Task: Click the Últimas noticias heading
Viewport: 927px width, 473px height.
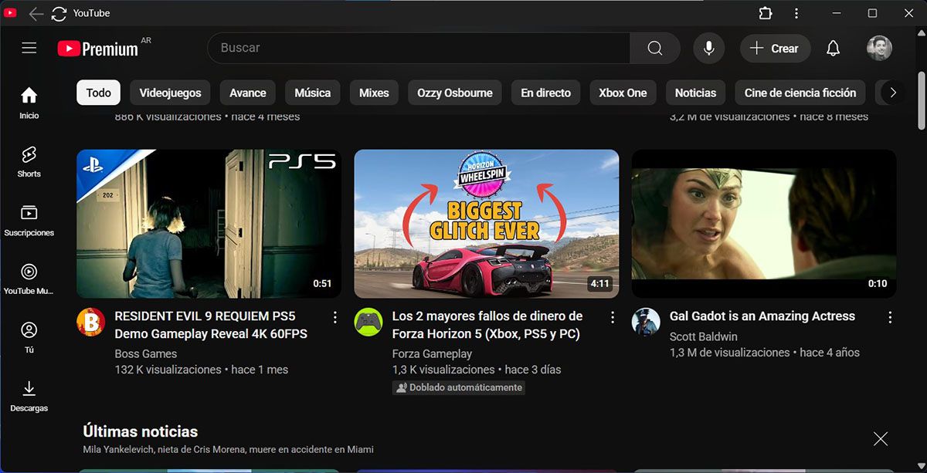Action: (141, 431)
